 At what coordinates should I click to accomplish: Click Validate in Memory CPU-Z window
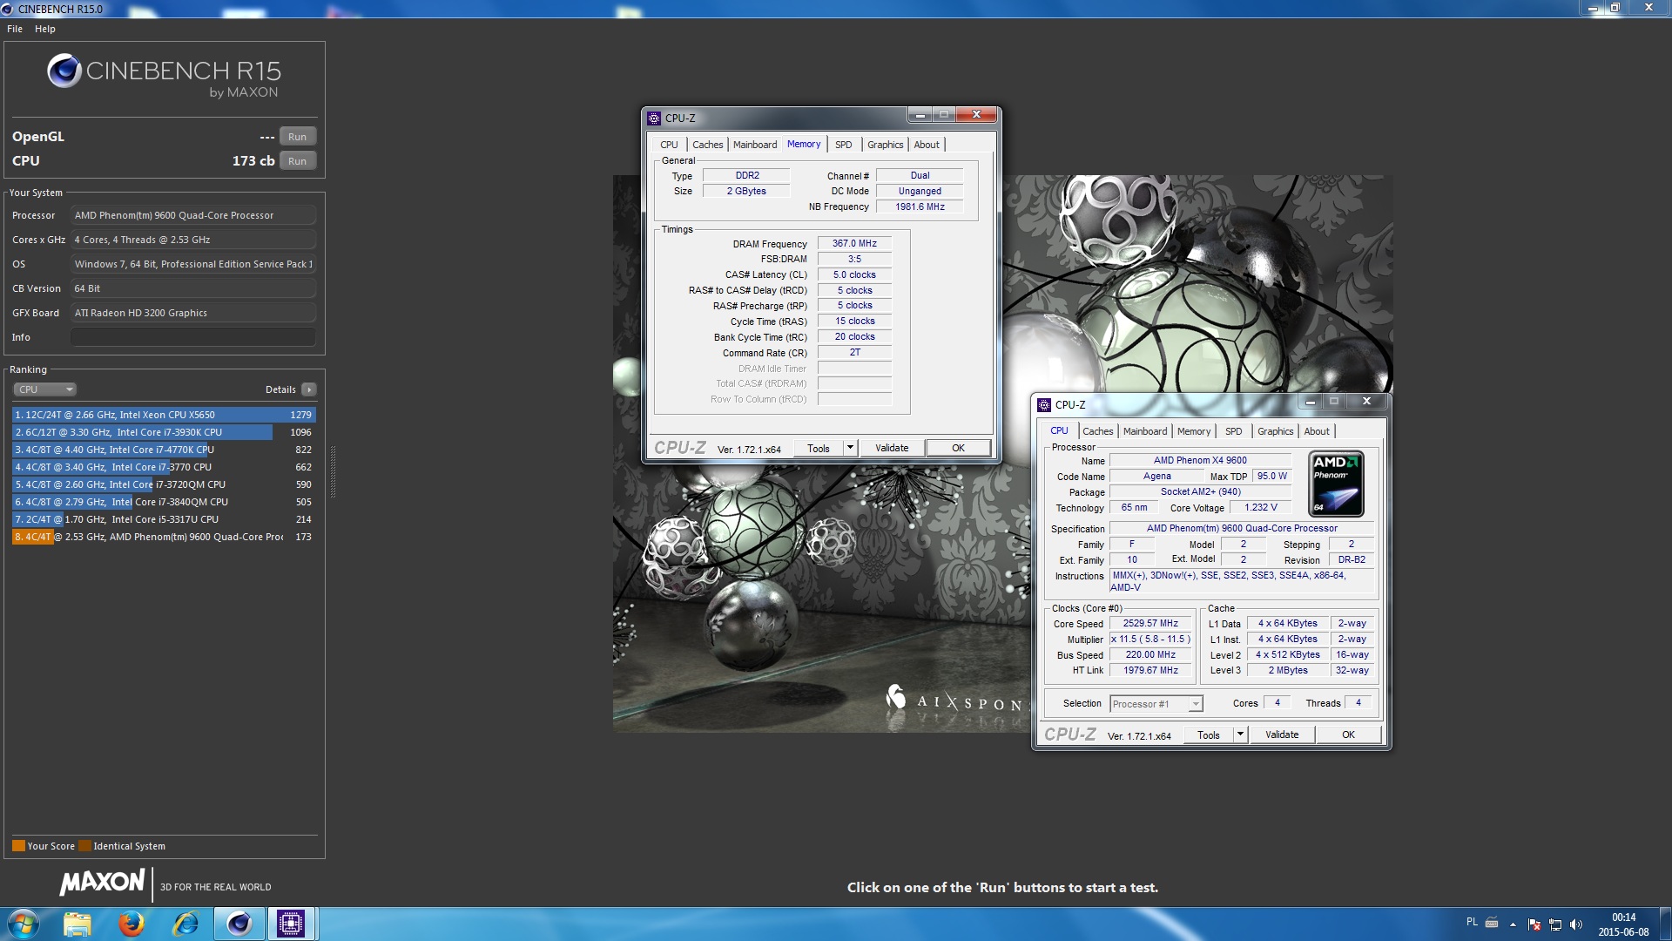pos(892,448)
